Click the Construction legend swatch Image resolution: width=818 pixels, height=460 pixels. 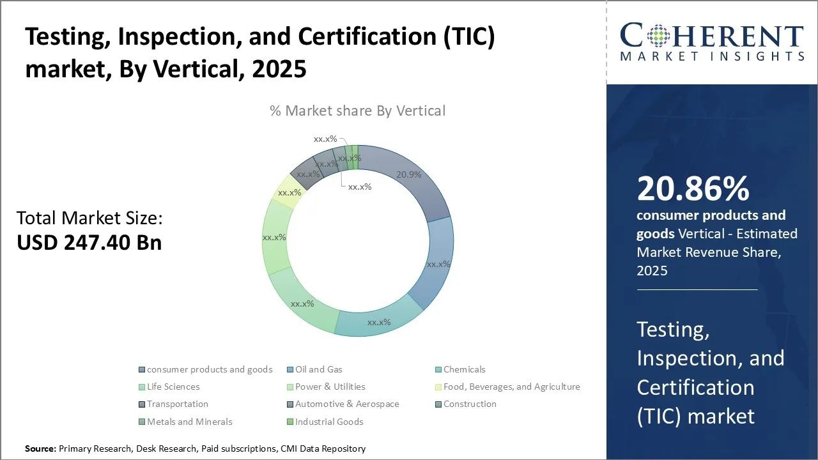click(x=438, y=404)
